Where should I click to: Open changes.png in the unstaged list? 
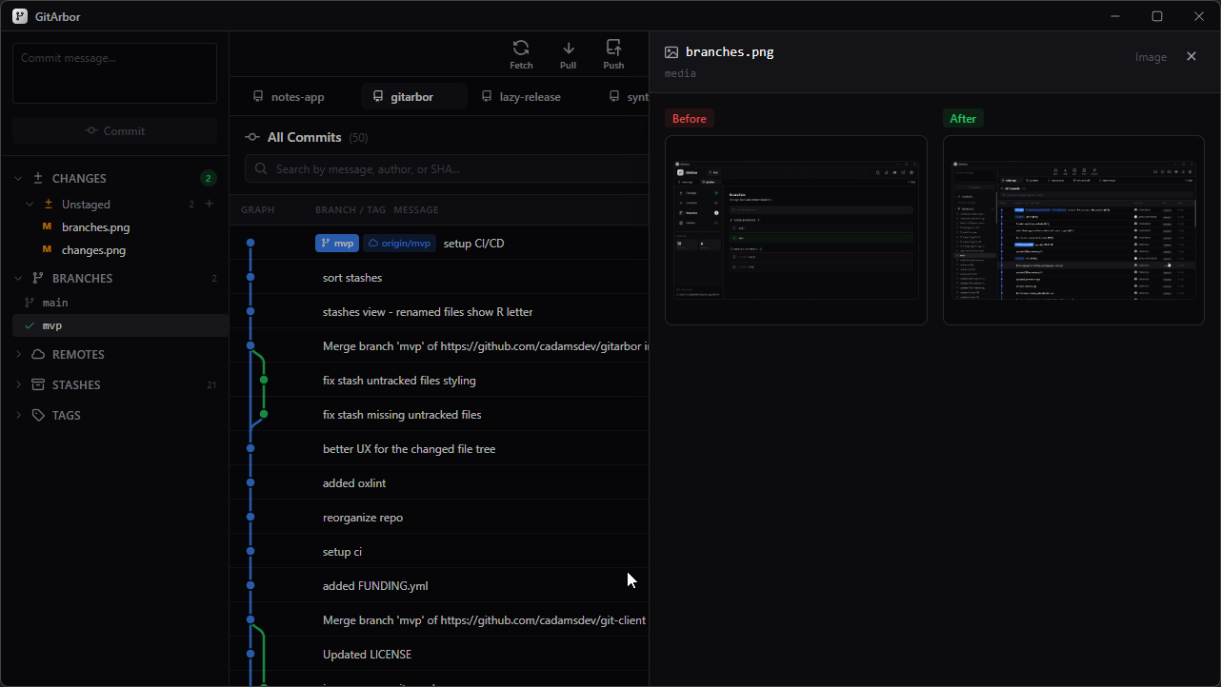(93, 250)
